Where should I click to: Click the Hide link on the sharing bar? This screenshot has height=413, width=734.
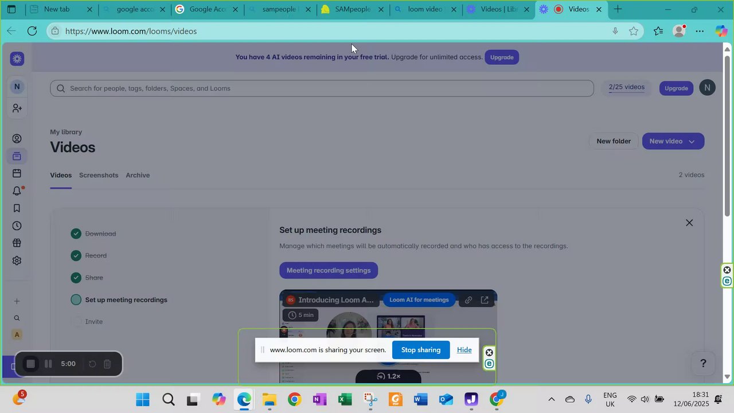(x=464, y=350)
